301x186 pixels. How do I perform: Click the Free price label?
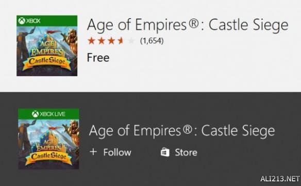pyautogui.click(x=98, y=57)
